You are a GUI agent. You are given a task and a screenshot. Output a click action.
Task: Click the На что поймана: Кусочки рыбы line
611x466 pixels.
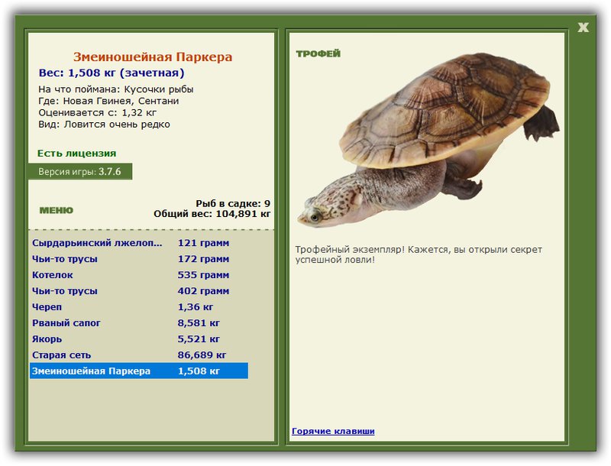(116, 89)
